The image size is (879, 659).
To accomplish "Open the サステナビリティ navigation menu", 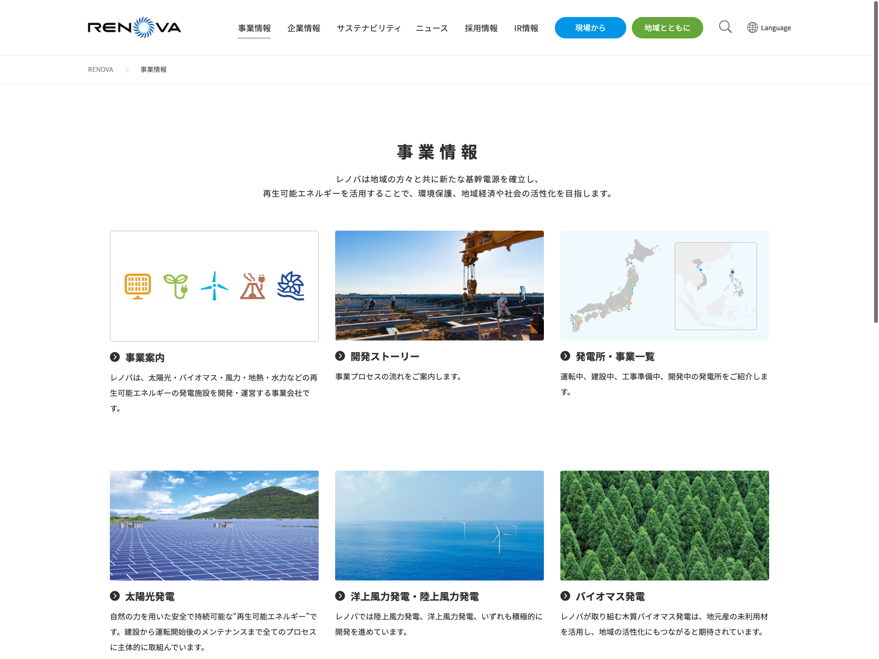I will [x=369, y=28].
